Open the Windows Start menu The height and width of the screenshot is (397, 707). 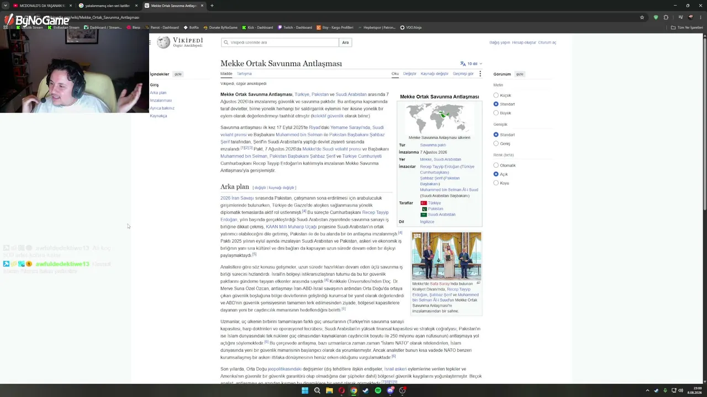tap(305, 390)
